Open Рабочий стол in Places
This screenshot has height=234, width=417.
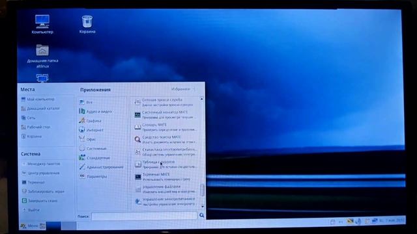36,127
